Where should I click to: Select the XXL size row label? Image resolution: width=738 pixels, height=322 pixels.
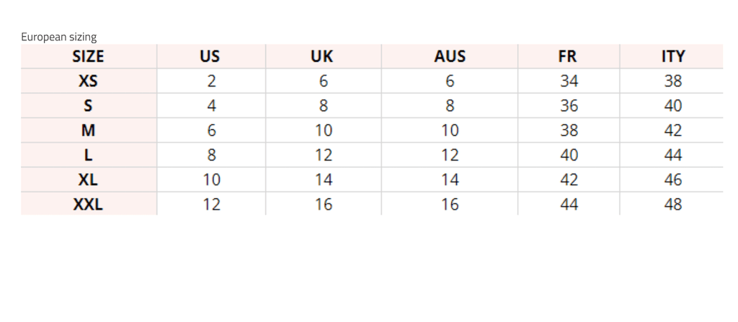coord(88,205)
